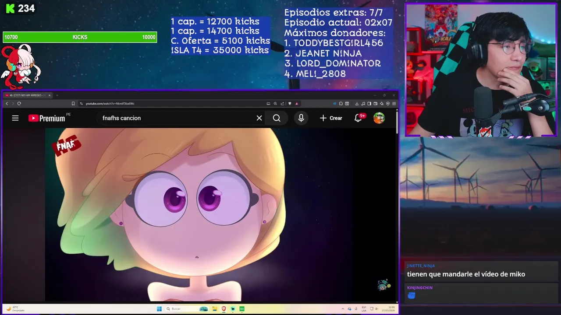Open File Explorer from the taskbar
The image size is (561, 315).
pos(215,309)
